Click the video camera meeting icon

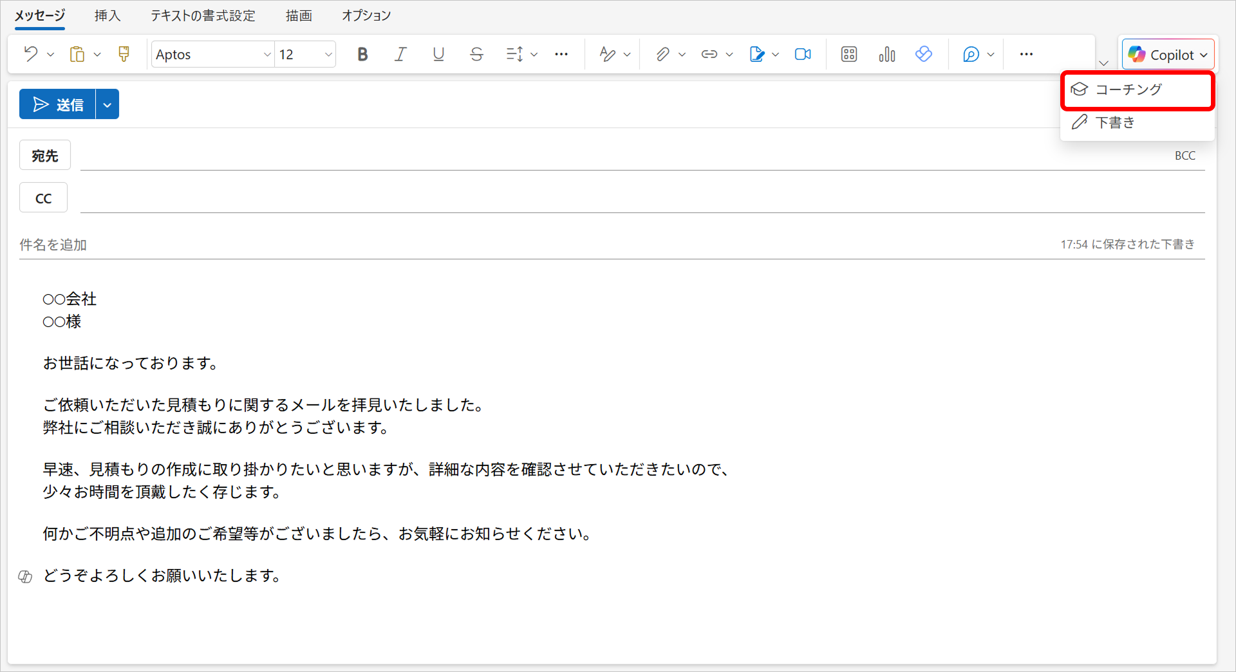point(803,54)
